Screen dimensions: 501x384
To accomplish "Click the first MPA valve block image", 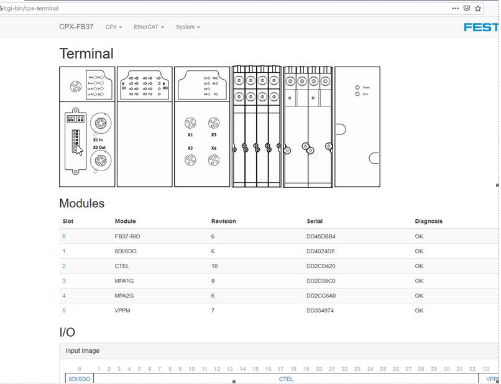I will pos(257,127).
